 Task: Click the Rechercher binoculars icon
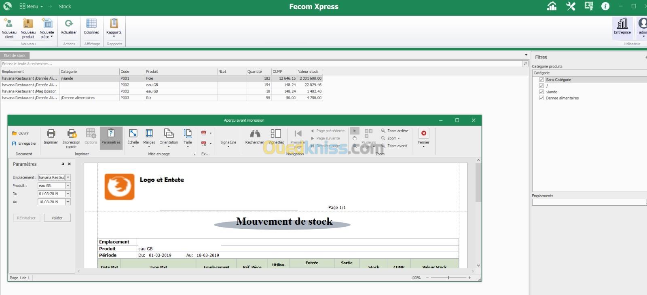point(255,133)
